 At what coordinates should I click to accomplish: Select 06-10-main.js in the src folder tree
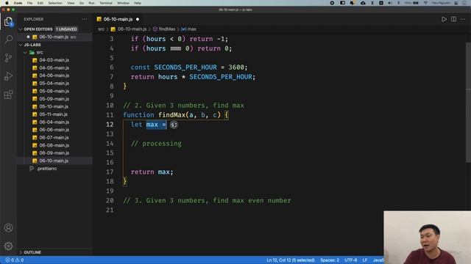pyautogui.click(x=55, y=161)
